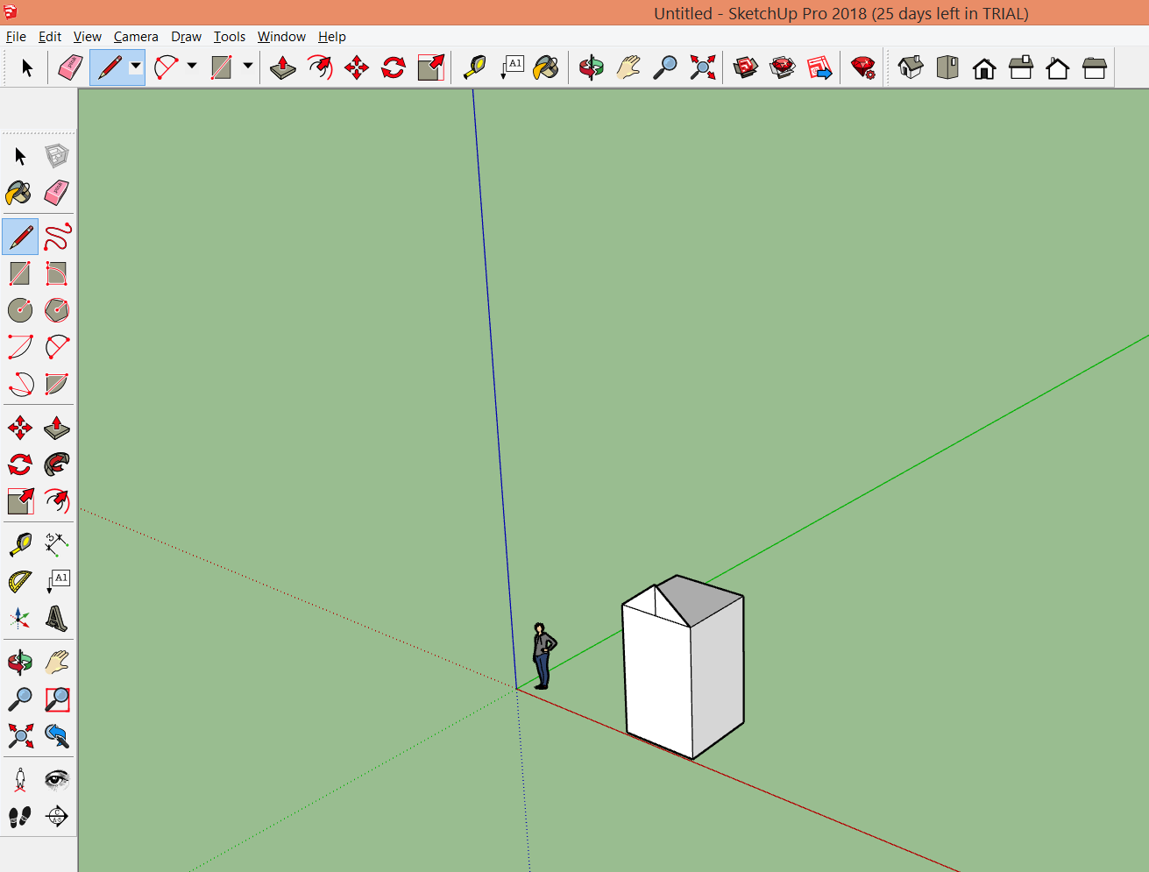Image resolution: width=1149 pixels, height=872 pixels.
Task: Select the Zoom Extents tool
Action: [x=19, y=735]
